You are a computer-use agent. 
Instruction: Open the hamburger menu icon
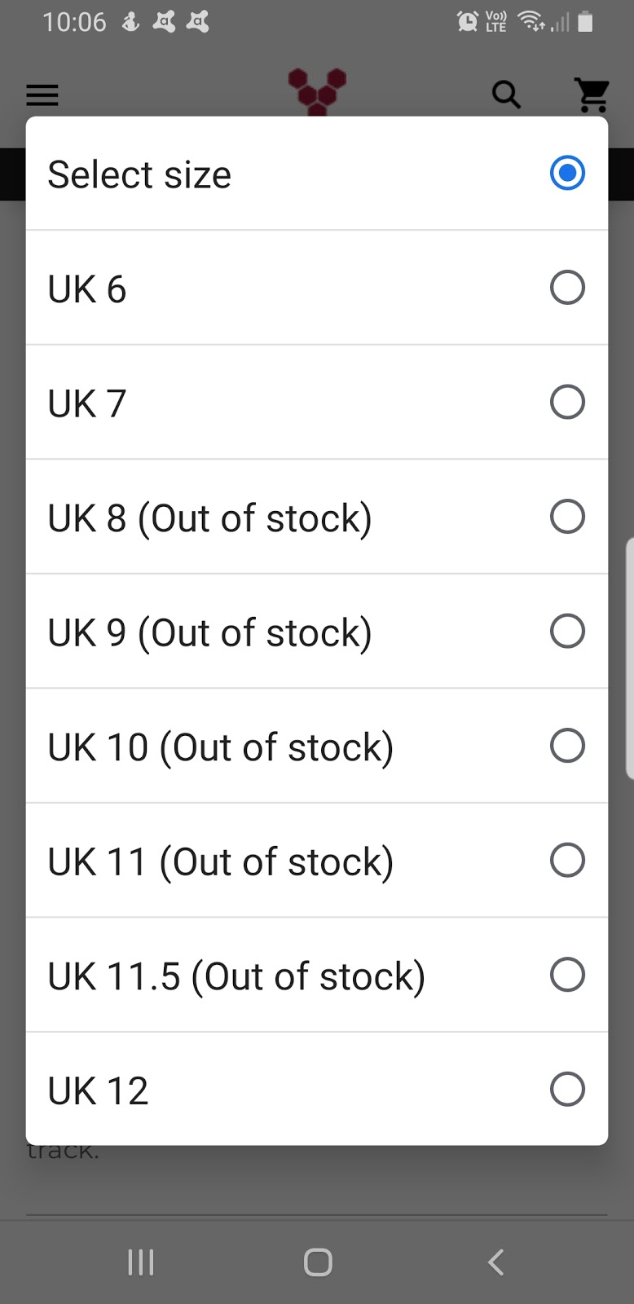click(x=42, y=95)
